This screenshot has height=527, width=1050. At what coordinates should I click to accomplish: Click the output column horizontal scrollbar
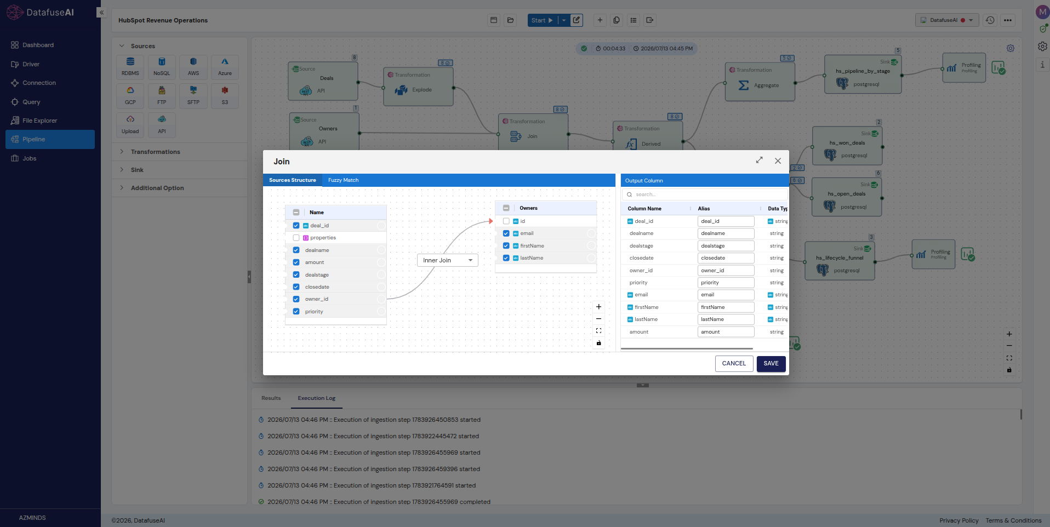(687, 348)
